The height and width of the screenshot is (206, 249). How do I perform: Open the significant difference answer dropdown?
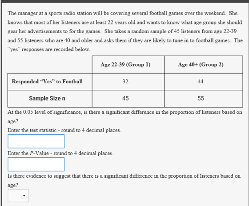click(x=18, y=195)
